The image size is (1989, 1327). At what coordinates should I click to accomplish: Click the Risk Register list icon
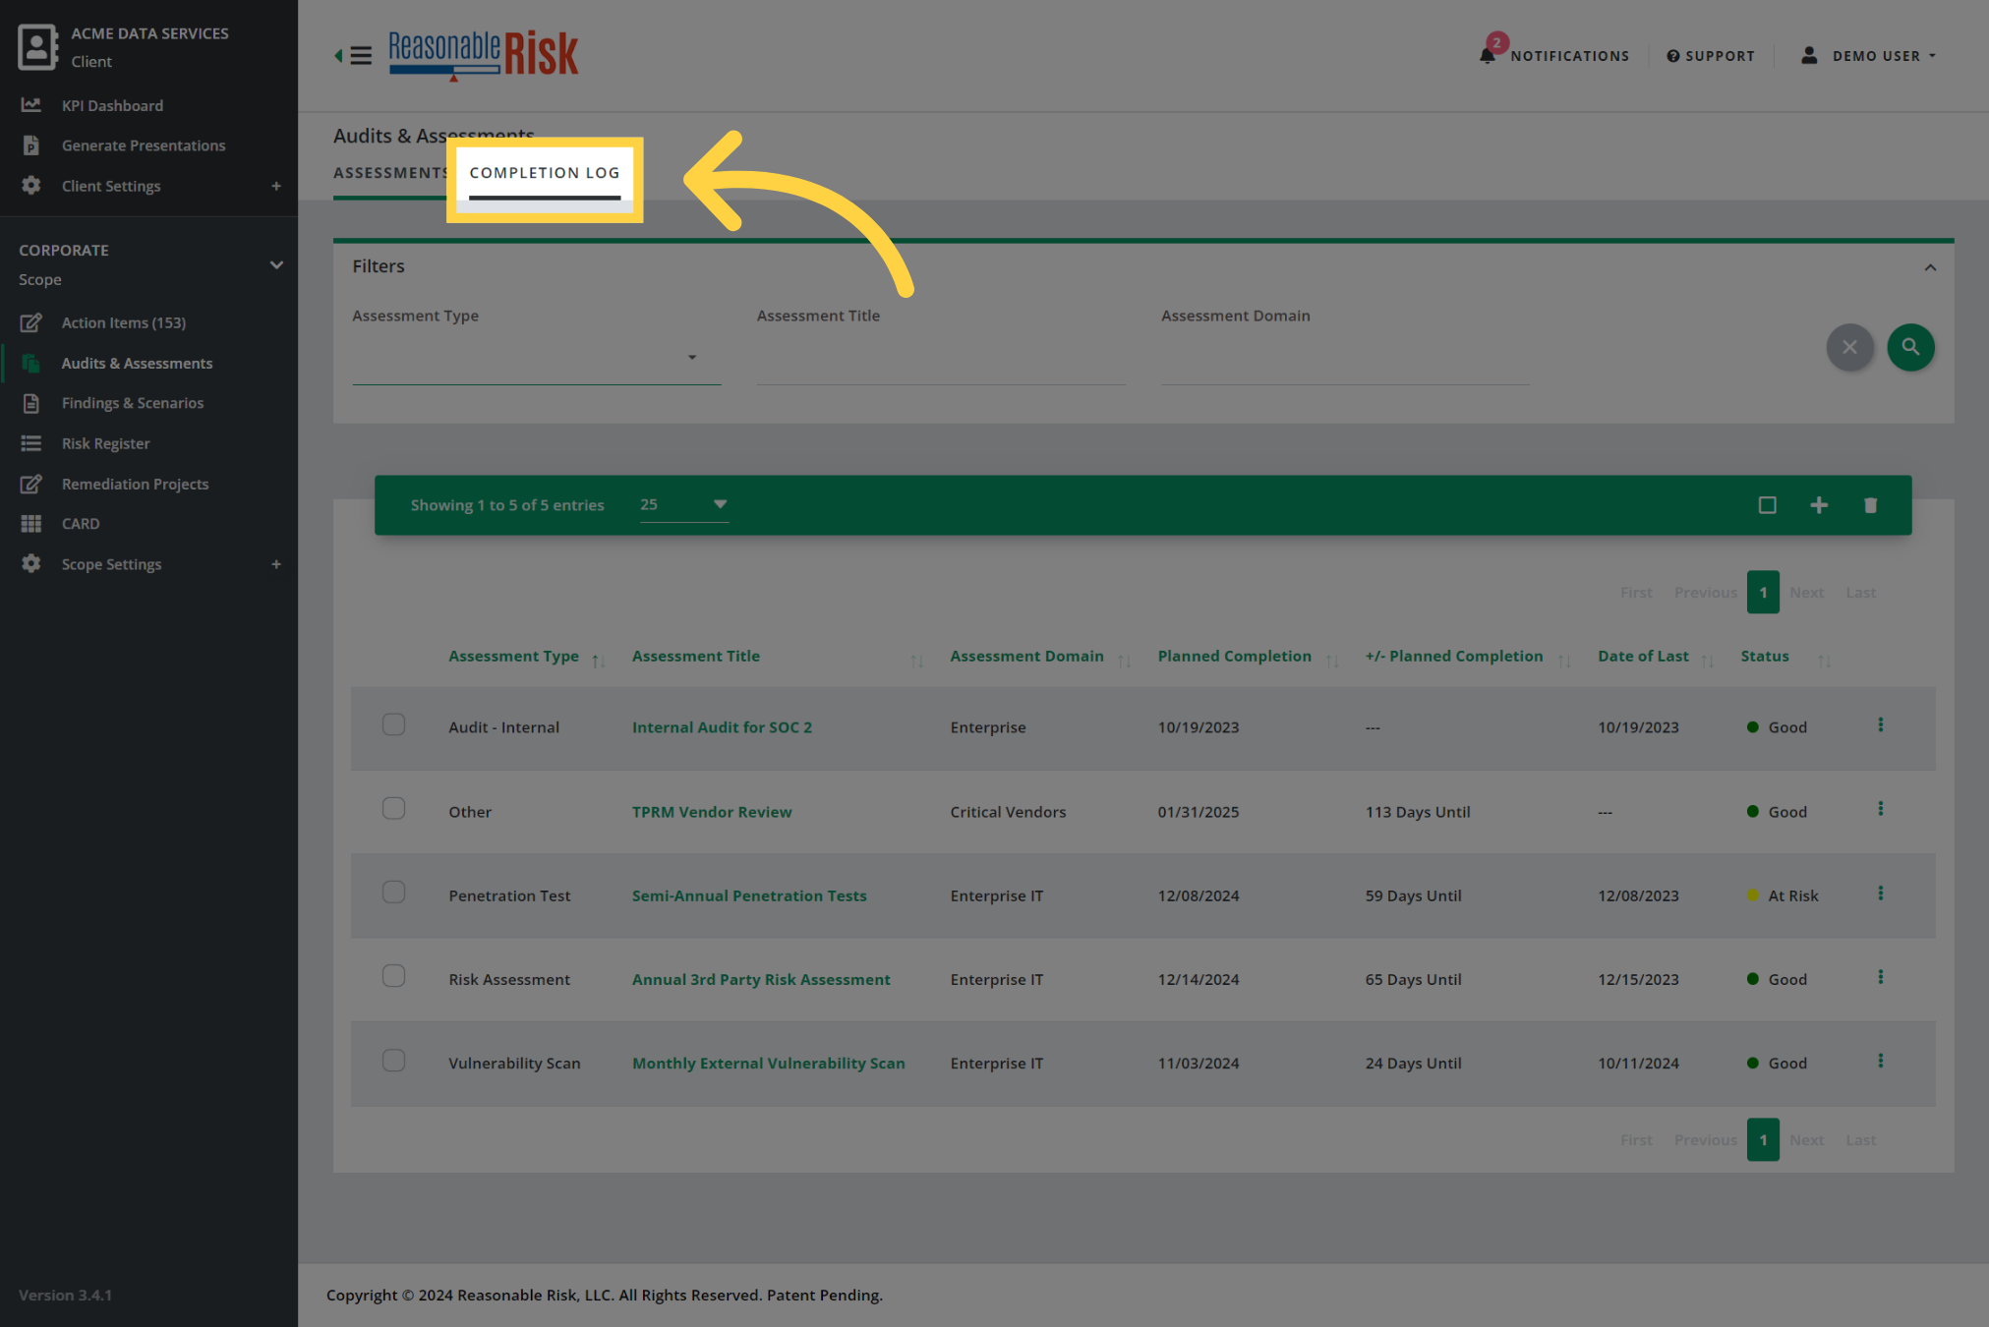tap(31, 443)
